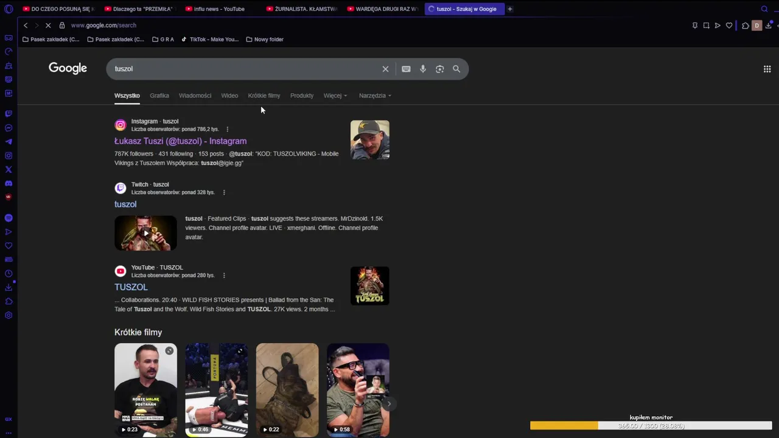Select the Wiadomości search filter
Viewport: 779px width, 438px height.
pos(195,96)
